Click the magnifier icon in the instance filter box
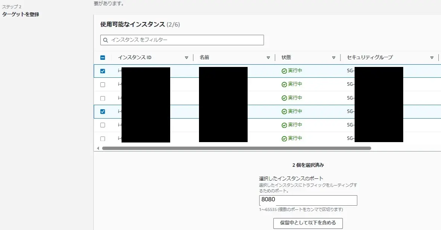This screenshot has height=230, width=441. coord(105,40)
